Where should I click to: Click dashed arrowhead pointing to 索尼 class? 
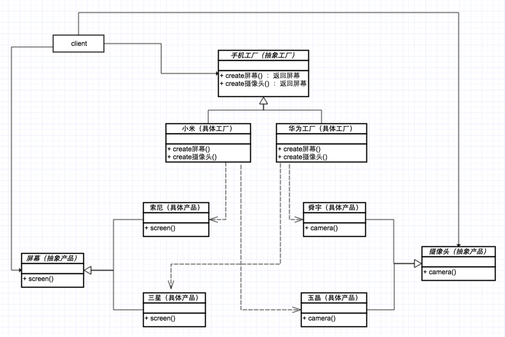coord(213,220)
